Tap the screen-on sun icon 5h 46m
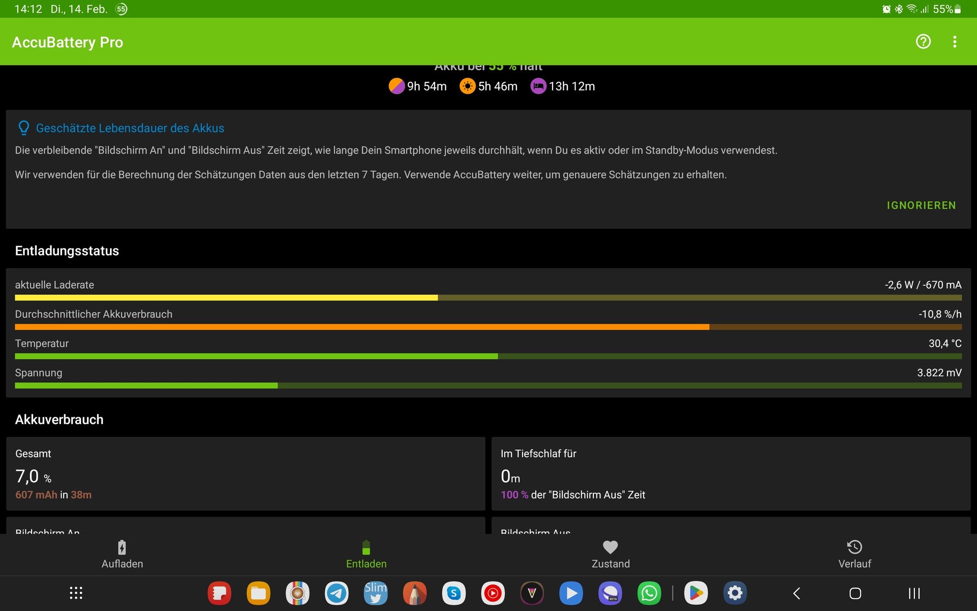This screenshot has width=977, height=611. (x=467, y=86)
